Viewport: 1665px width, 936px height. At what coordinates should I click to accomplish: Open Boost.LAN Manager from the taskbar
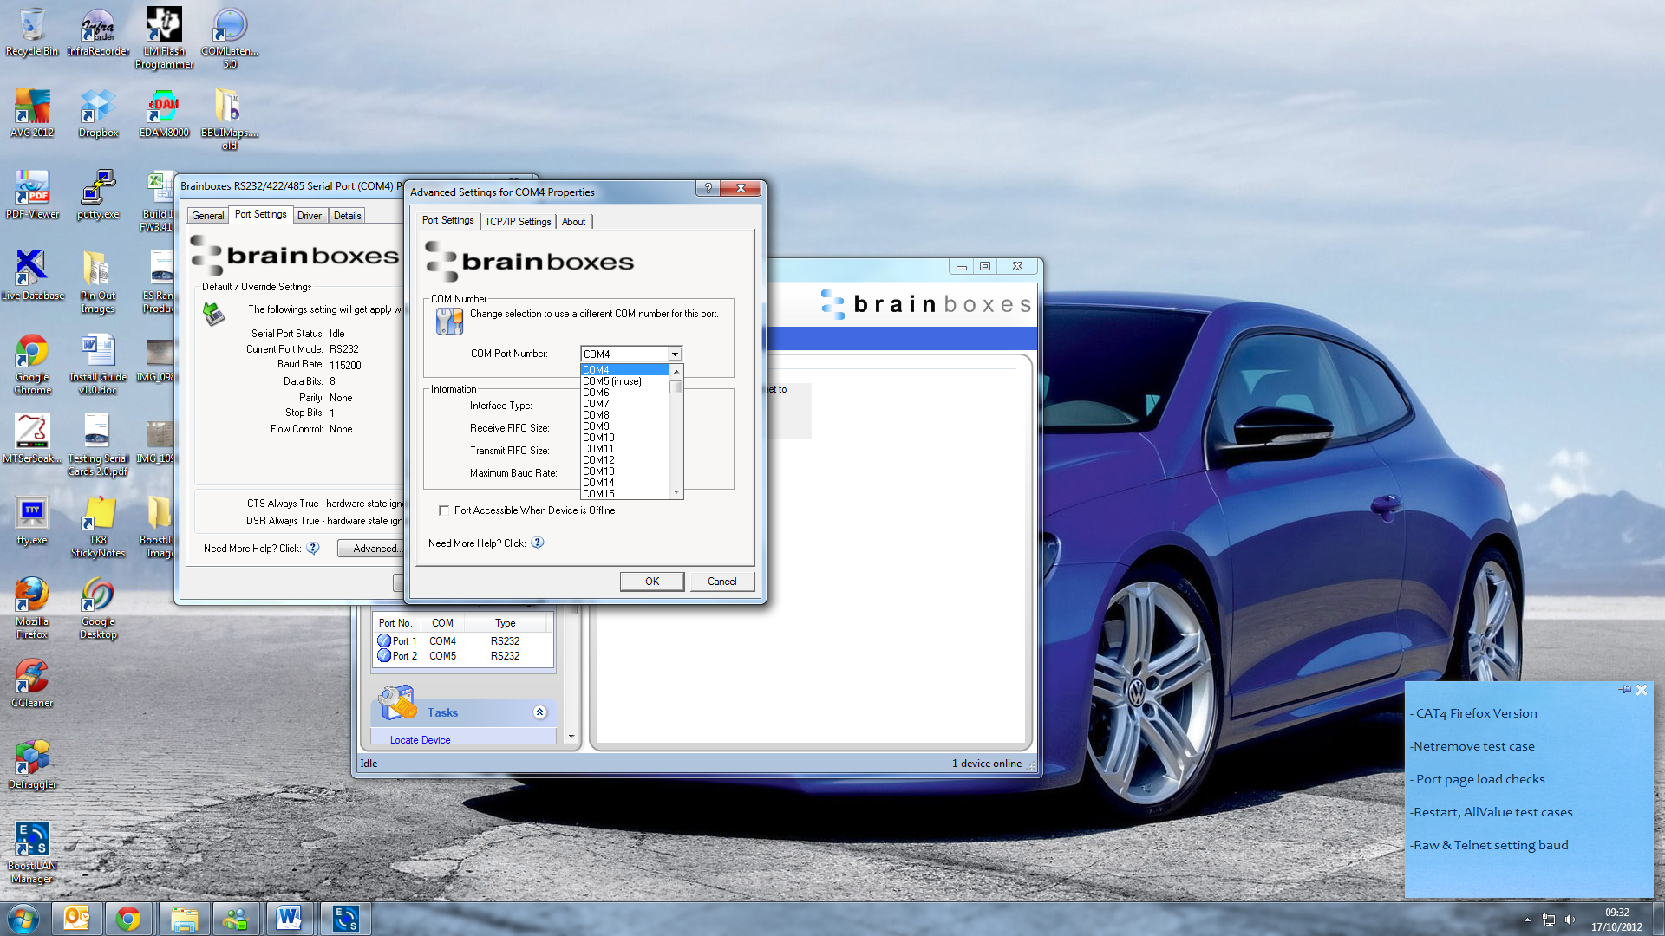(345, 918)
